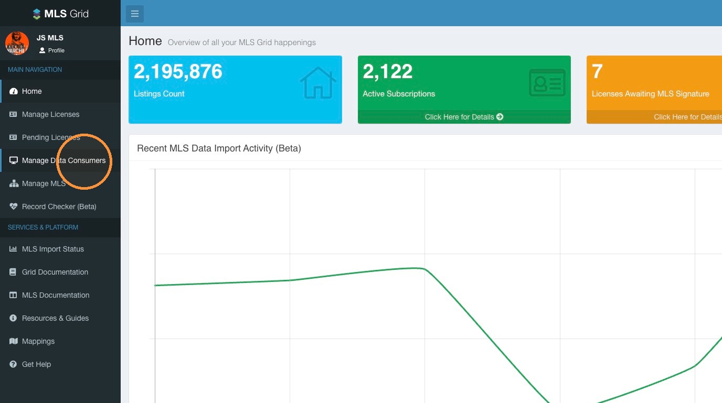Select the 2,195,876 listings count value
This screenshot has width=722, height=403.
(x=178, y=71)
